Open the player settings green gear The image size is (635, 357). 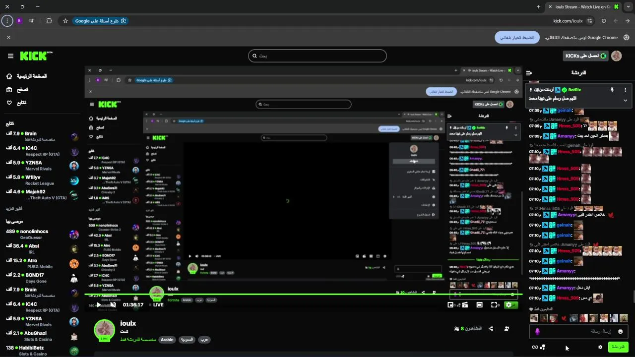coord(508,305)
